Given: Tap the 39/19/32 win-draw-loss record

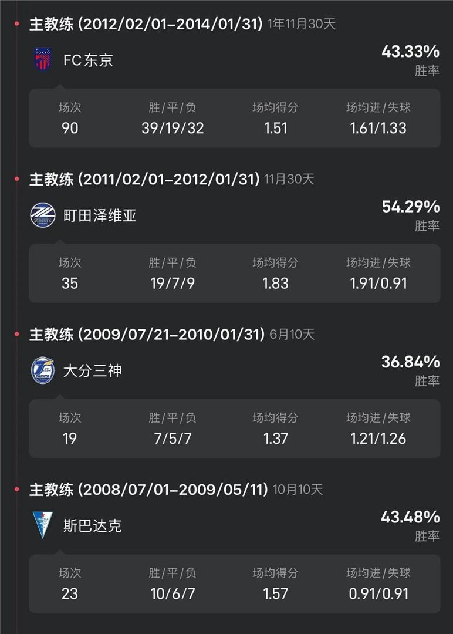Looking at the screenshot, I should point(173,128).
